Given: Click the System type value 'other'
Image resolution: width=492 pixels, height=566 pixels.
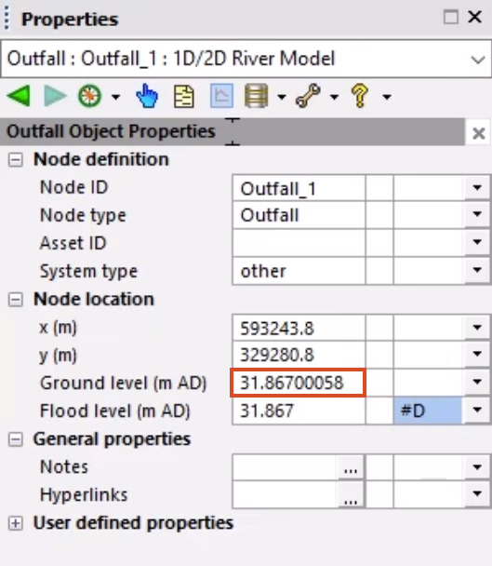Looking at the screenshot, I should click(x=299, y=271).
